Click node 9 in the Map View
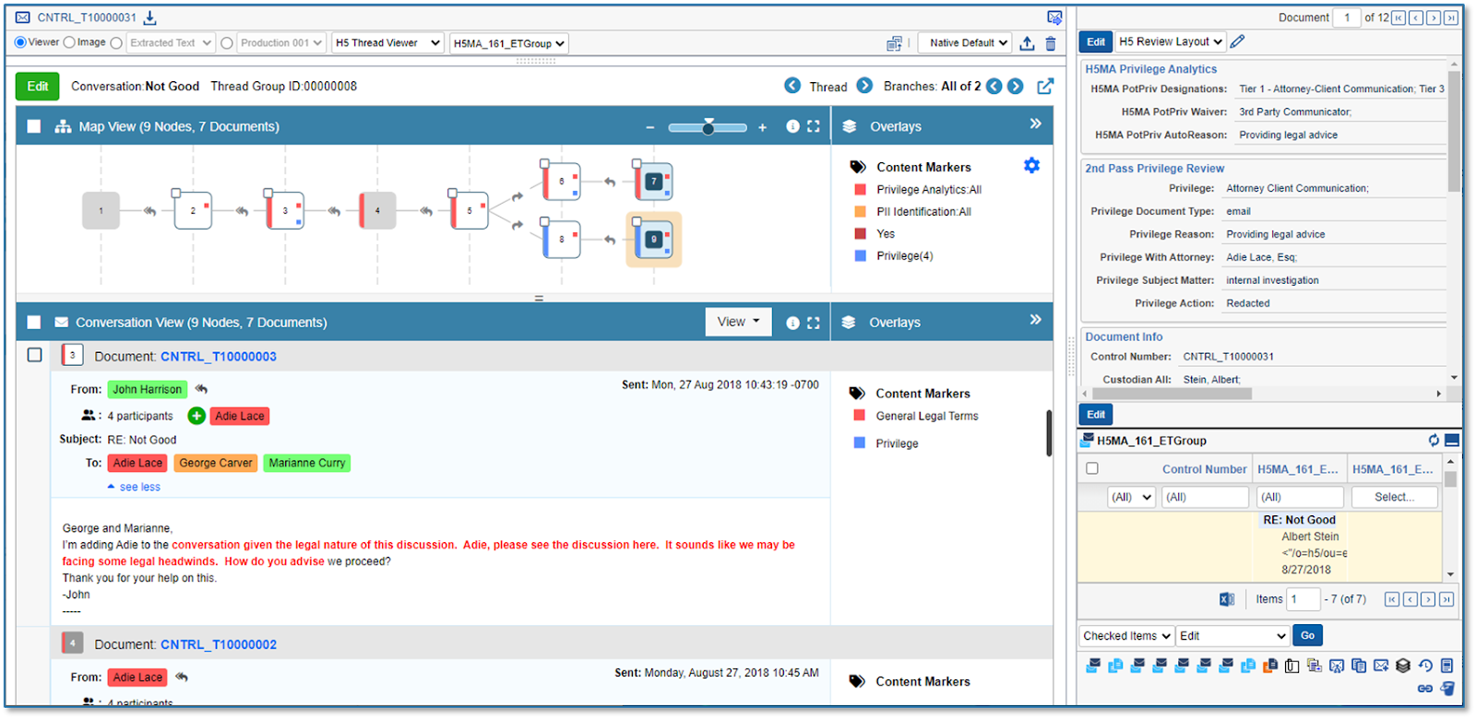The width and height of the screenshot is (1476, 719). pyautogui.click(x=654, y=240)
